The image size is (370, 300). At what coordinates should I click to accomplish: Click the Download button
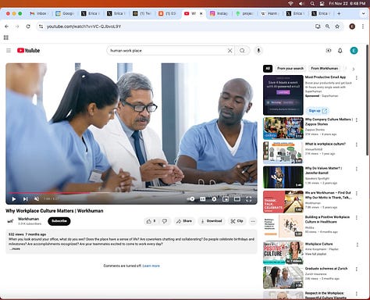(x=212, y=221)
